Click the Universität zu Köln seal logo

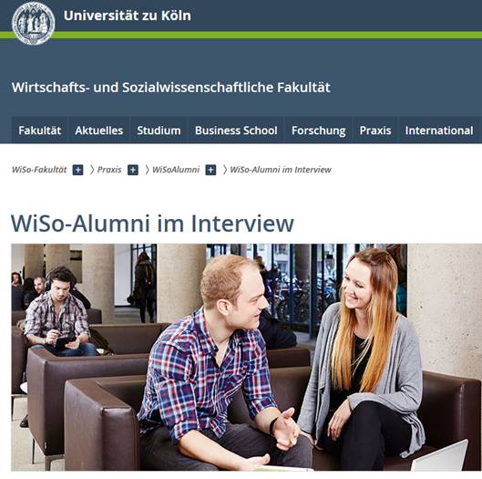(33, 23)
